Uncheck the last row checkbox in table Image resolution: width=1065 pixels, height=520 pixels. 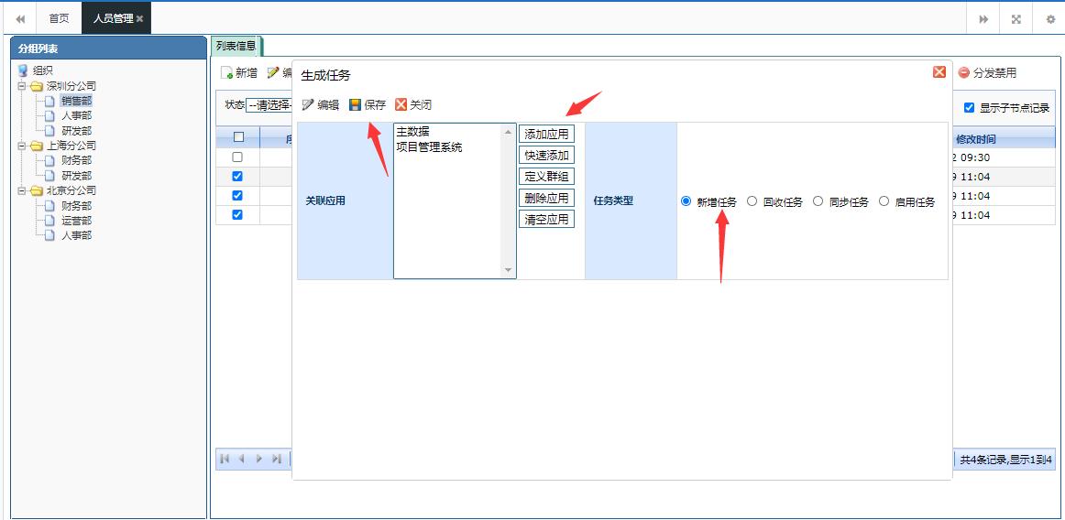point(237,214)
